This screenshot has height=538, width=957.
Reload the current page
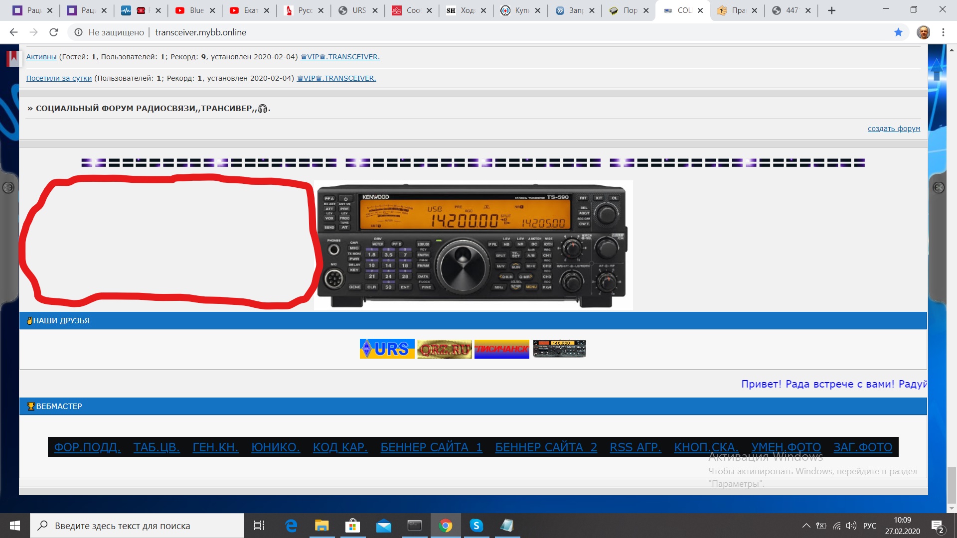(54, 32)
